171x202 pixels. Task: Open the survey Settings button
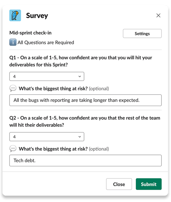(142, 33)
